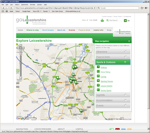
Task: Click the Walking category icon
Action: pos(98,67)
